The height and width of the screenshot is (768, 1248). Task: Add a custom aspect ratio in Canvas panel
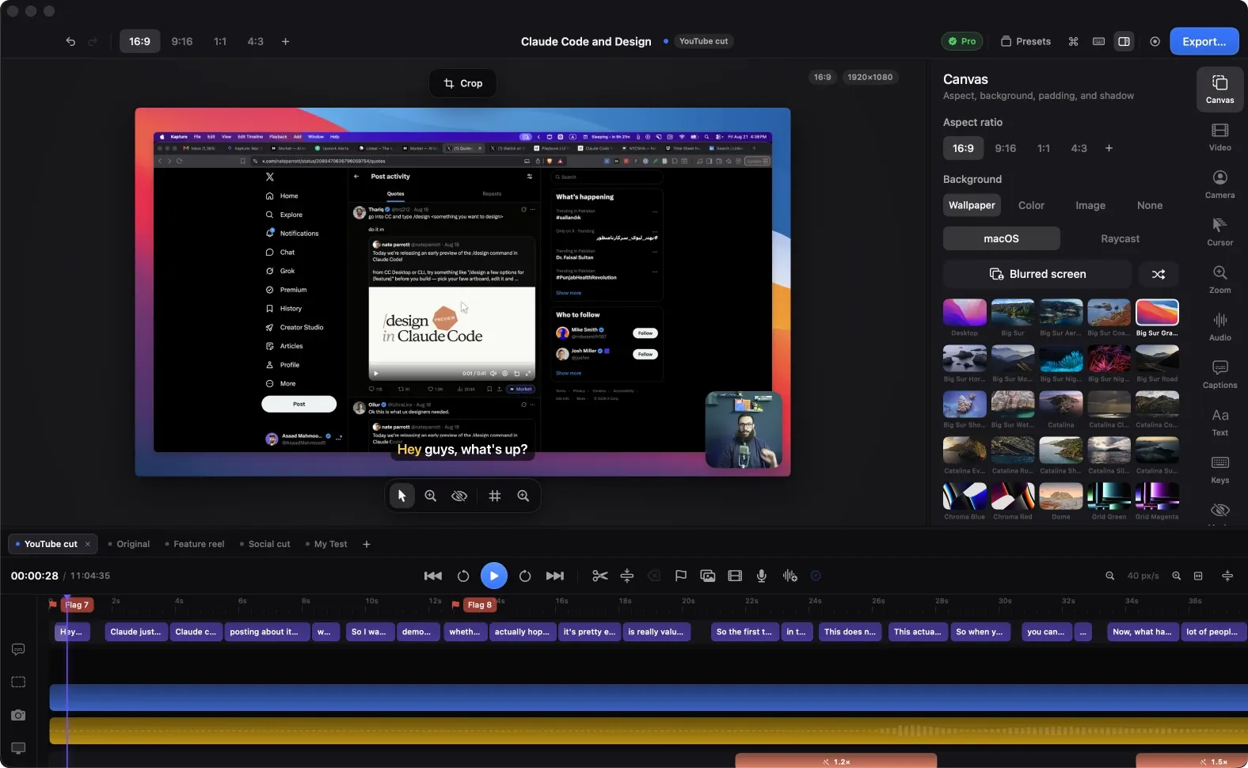coord(1109,148)
